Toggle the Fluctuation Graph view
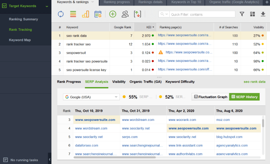270x164 pixels. (x=210, y=97)
